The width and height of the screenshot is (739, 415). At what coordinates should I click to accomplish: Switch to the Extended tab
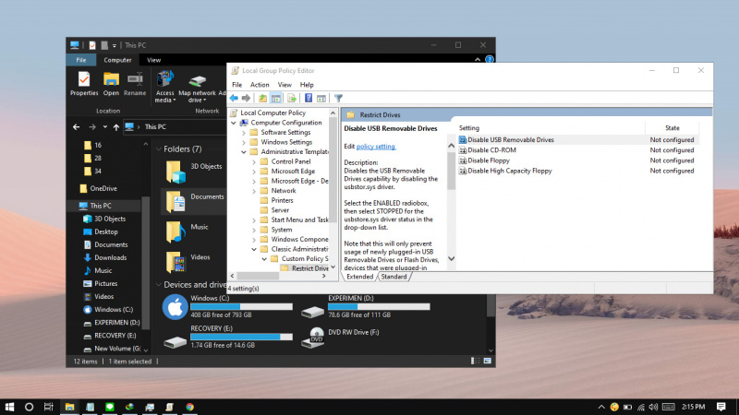click(x=359, y=277)
